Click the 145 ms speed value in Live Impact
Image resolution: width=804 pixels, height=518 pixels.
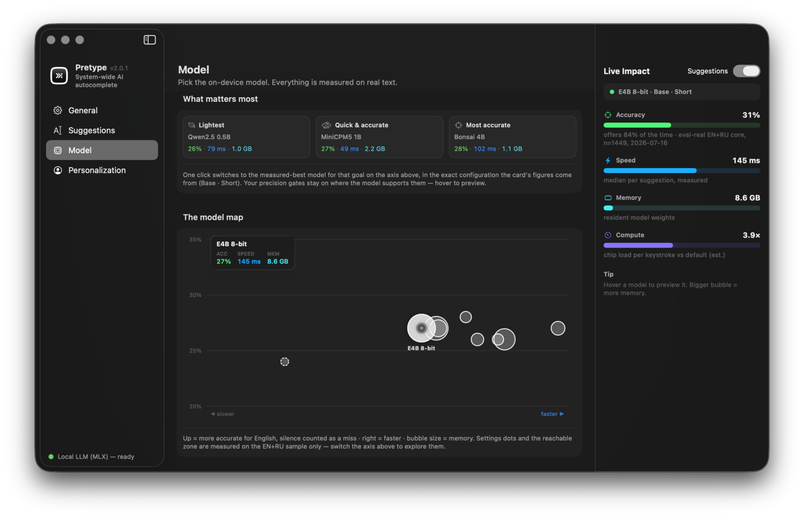pyautogui.click(x=746, y=160)
